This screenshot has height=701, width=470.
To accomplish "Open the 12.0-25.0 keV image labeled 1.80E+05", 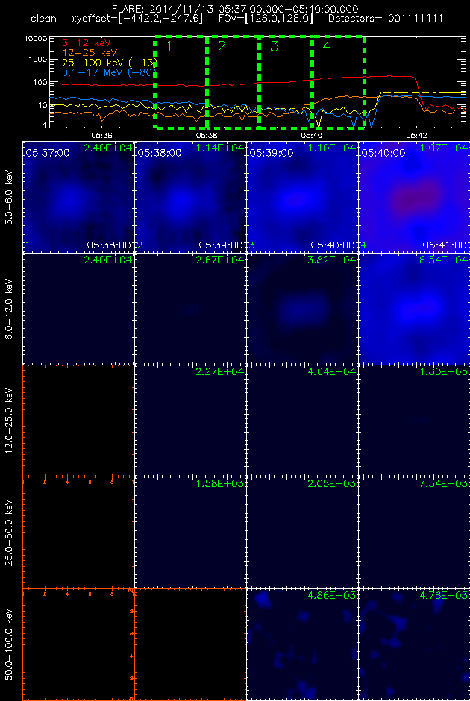I will tap(414, 421).
